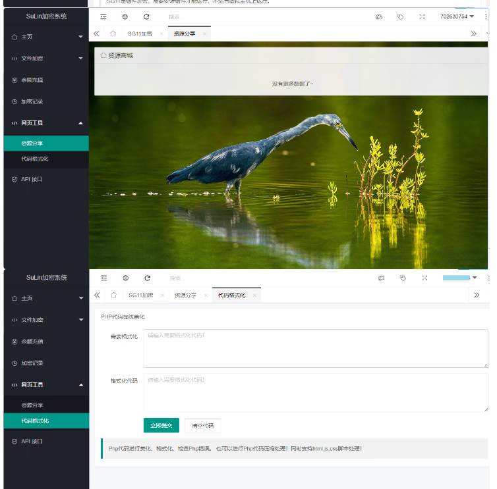The height and width of the screenshot is (489, 497).
Task: Select the 资源分享 tab beside the active 代码格式化 tab
Action: (x=185, y=296)
